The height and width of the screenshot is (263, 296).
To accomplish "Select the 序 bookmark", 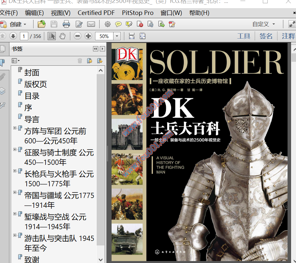I will [28, 108].
